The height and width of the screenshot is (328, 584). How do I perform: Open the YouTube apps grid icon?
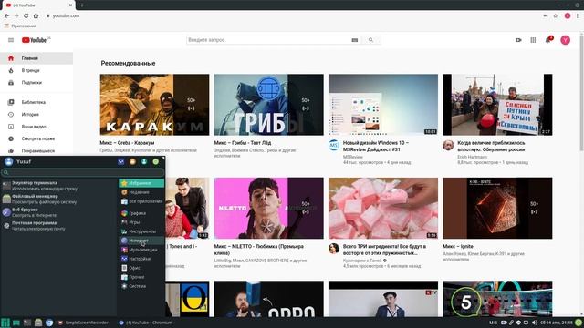click(x=533, y=40)
